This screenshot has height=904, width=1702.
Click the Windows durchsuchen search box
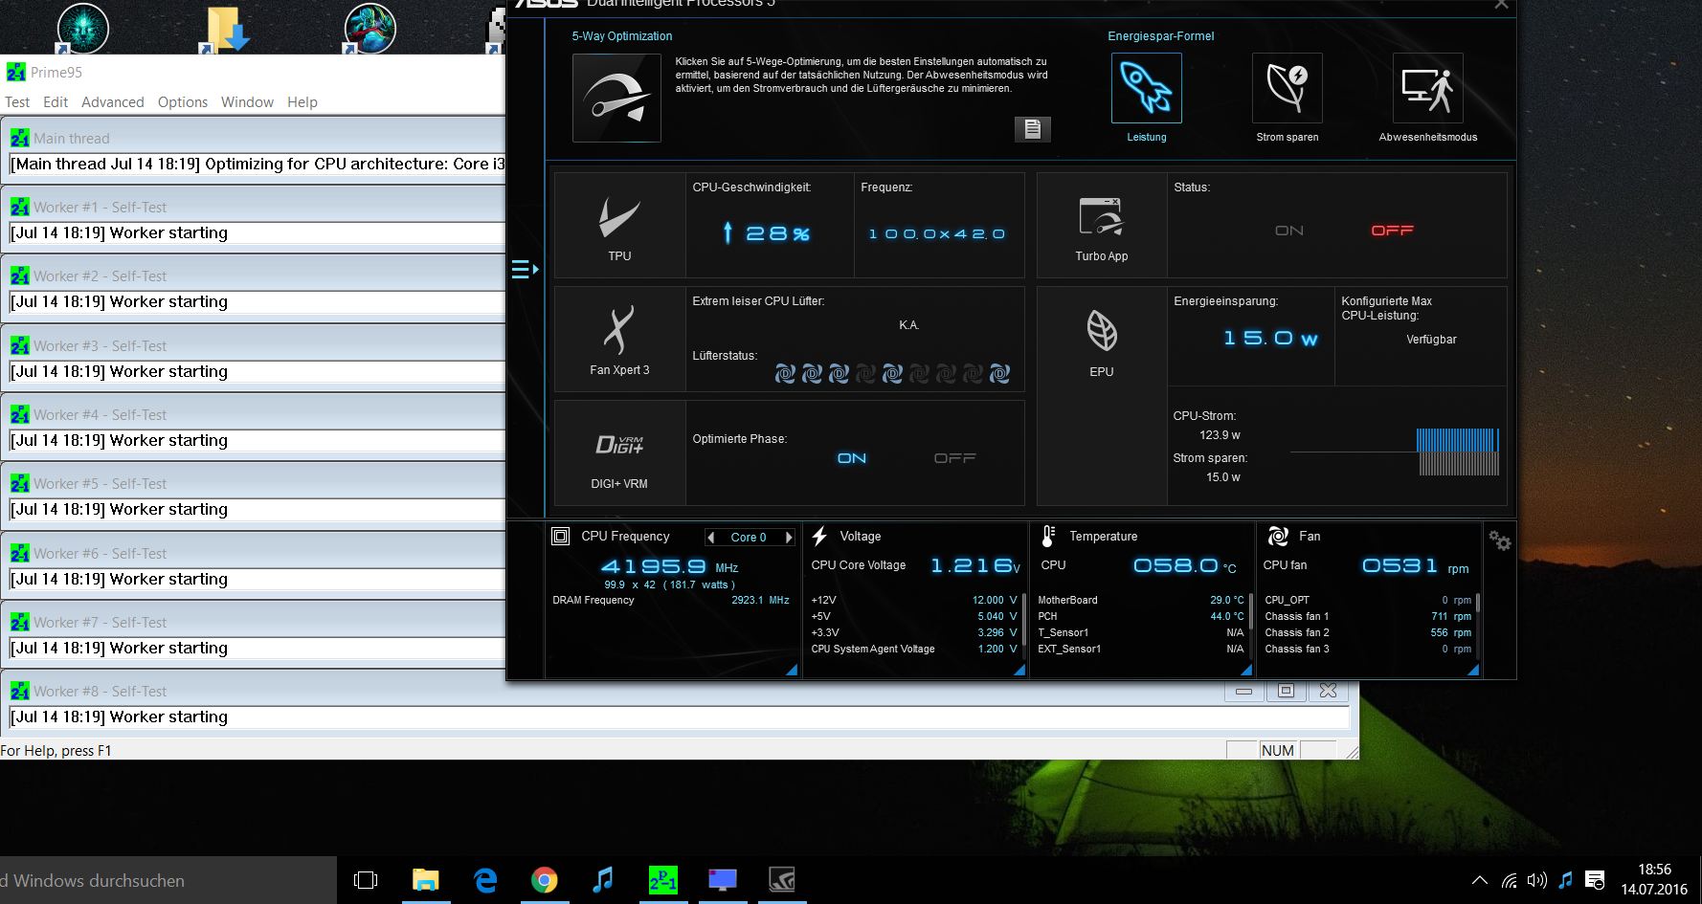168,880
